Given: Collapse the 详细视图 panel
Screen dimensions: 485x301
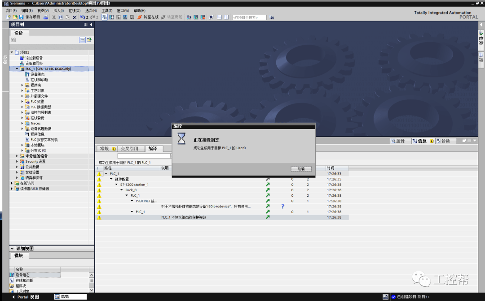Looking at the screenshot, I should [12, 249].
